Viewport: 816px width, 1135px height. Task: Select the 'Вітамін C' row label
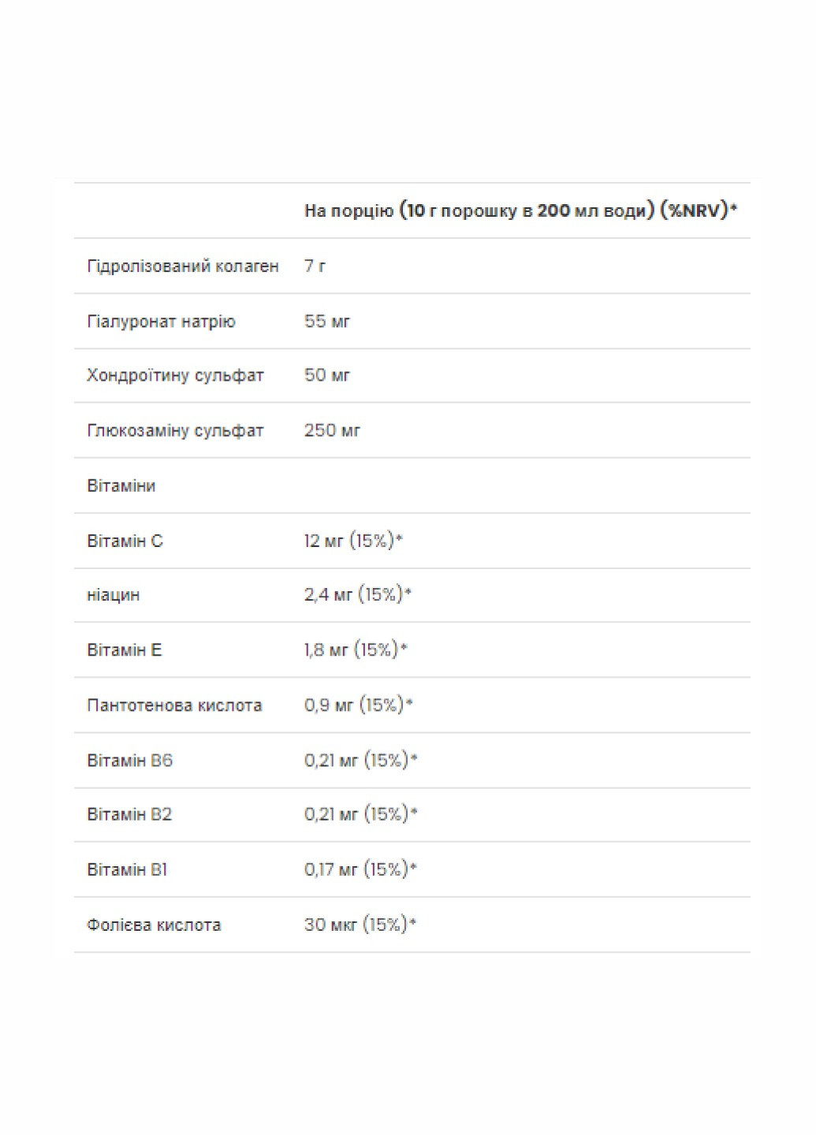click(x=125, y=541)
